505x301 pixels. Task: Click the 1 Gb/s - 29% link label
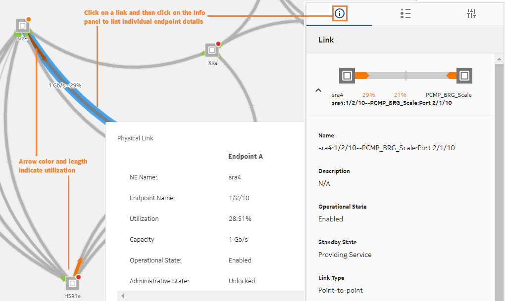65,86
